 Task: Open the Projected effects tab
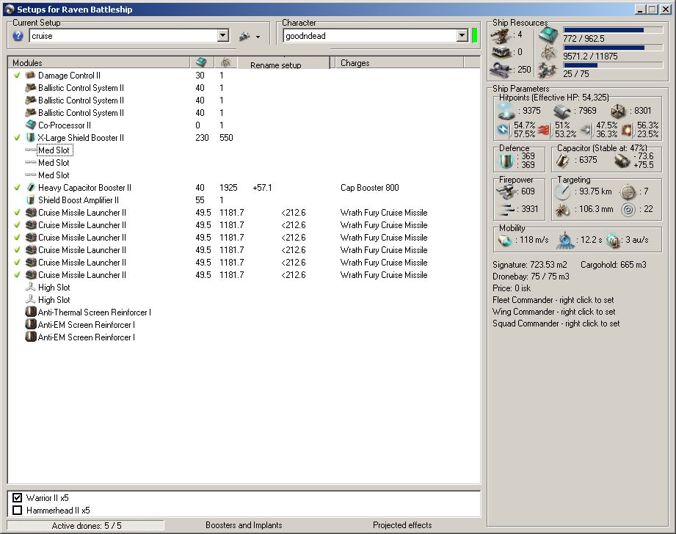point(402,525)
